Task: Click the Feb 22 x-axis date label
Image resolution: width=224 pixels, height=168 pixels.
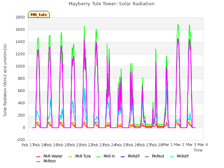Action: (x=86, y=145)
